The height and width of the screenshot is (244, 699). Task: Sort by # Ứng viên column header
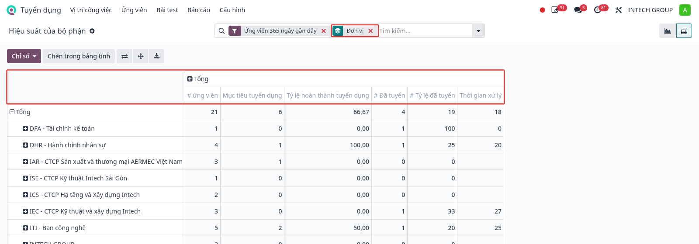point(202,95)
